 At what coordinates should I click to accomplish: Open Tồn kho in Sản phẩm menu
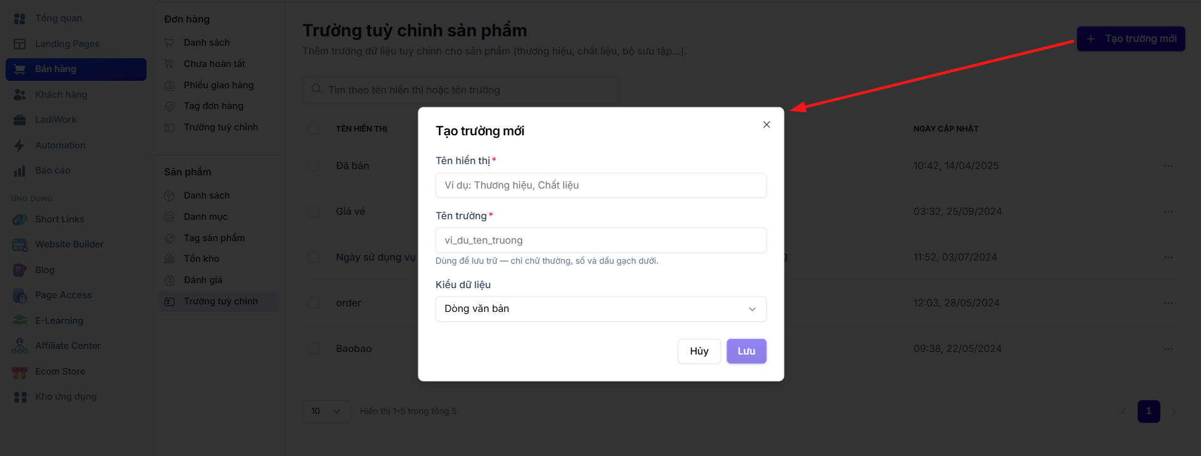pyautogui.click(x=201, y=259)
